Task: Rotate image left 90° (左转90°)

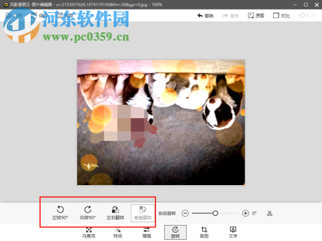Action: point(61,213)
